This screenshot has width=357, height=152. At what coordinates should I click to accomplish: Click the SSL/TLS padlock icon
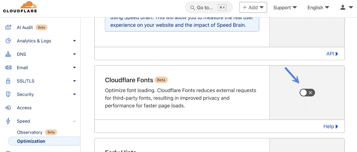point(8,81)
